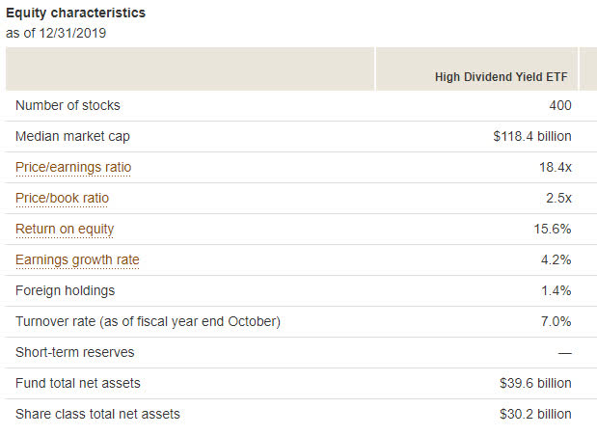
Task: Select the Median market cap label
Action: pyautogui.click(x=72, y=136)
